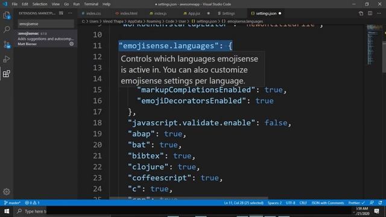The height and width of the screenshot is (217, 386).
Task: Change encoding via UTF-8
Action: (x=291, y=203)
